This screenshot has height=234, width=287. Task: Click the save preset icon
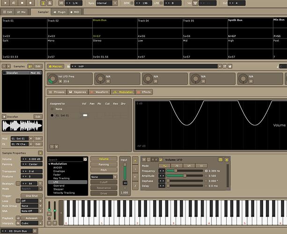click(x=230, y=66)
